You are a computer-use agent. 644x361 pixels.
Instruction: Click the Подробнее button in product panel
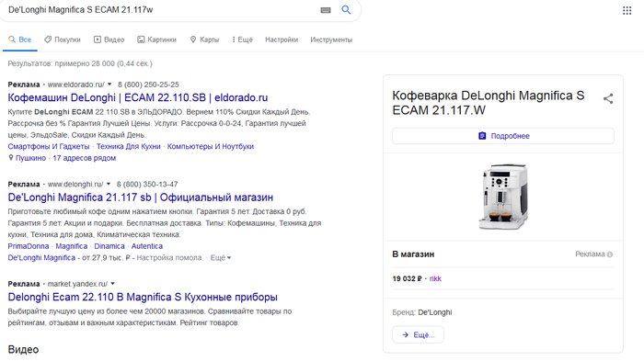pos(503,136)
